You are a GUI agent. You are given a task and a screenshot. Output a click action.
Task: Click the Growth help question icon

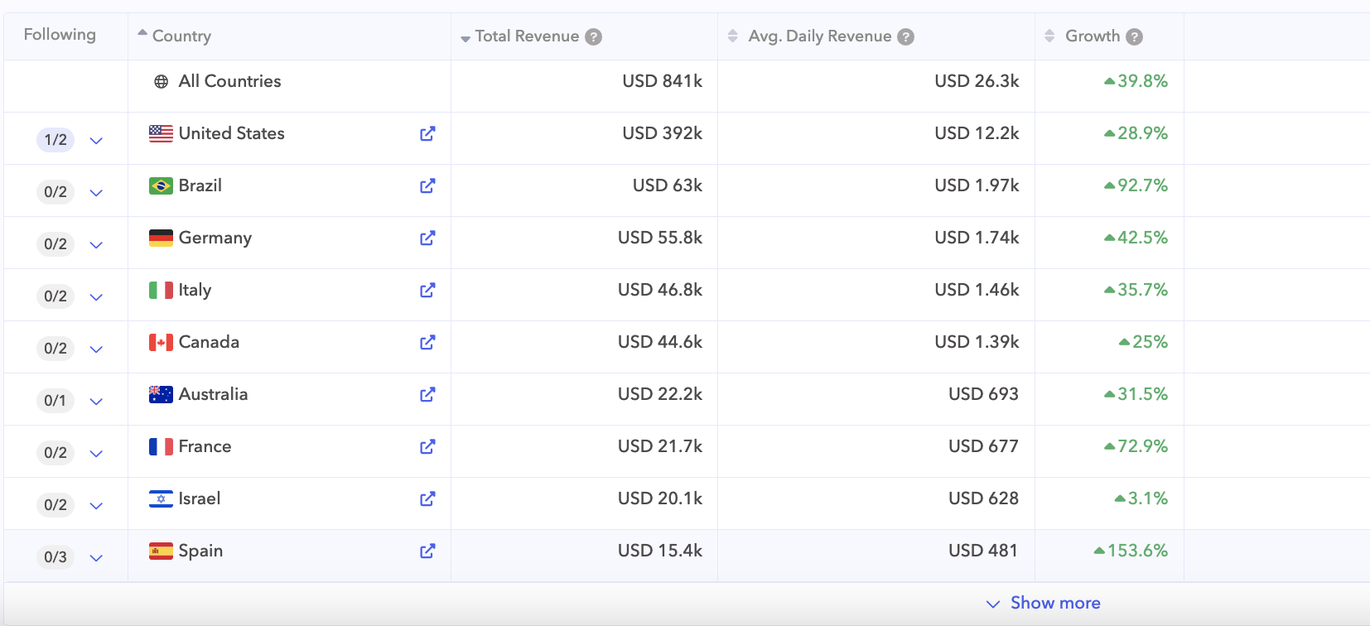[1135, 36]
